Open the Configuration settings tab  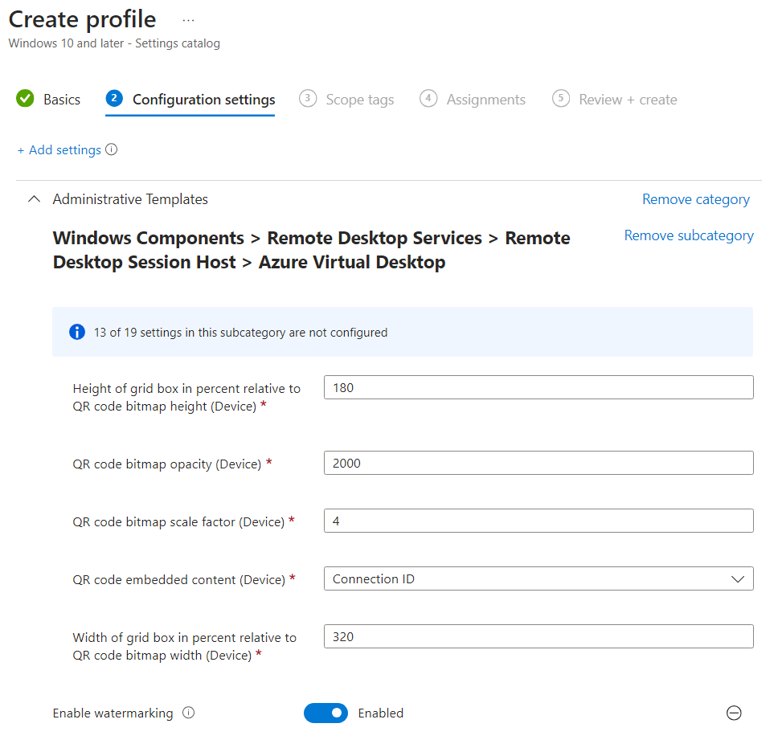(x=203, y=100)
